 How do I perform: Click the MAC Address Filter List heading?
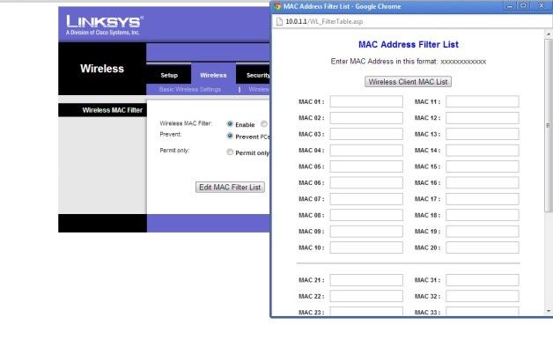pos(408,44)
